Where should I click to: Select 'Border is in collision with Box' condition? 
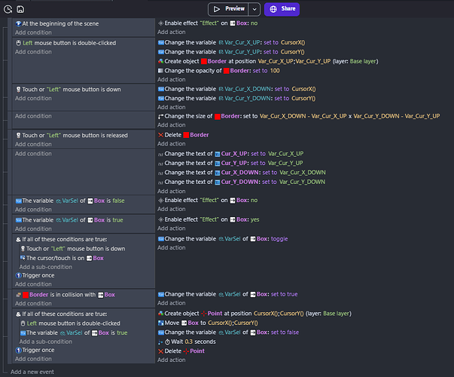click(66, 295)
